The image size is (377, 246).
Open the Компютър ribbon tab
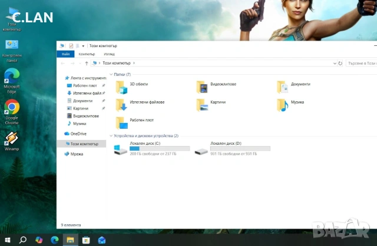point(87,54)
